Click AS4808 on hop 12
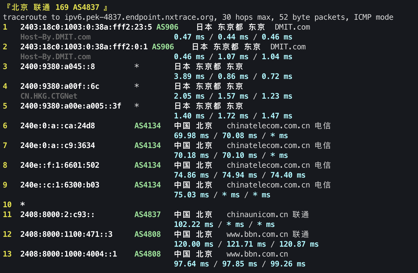 click(x=147, y=234)
